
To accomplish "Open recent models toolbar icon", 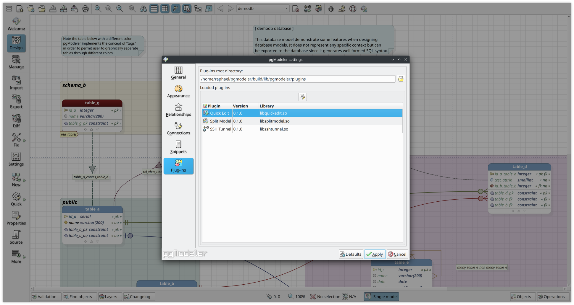I will point(31,9).
